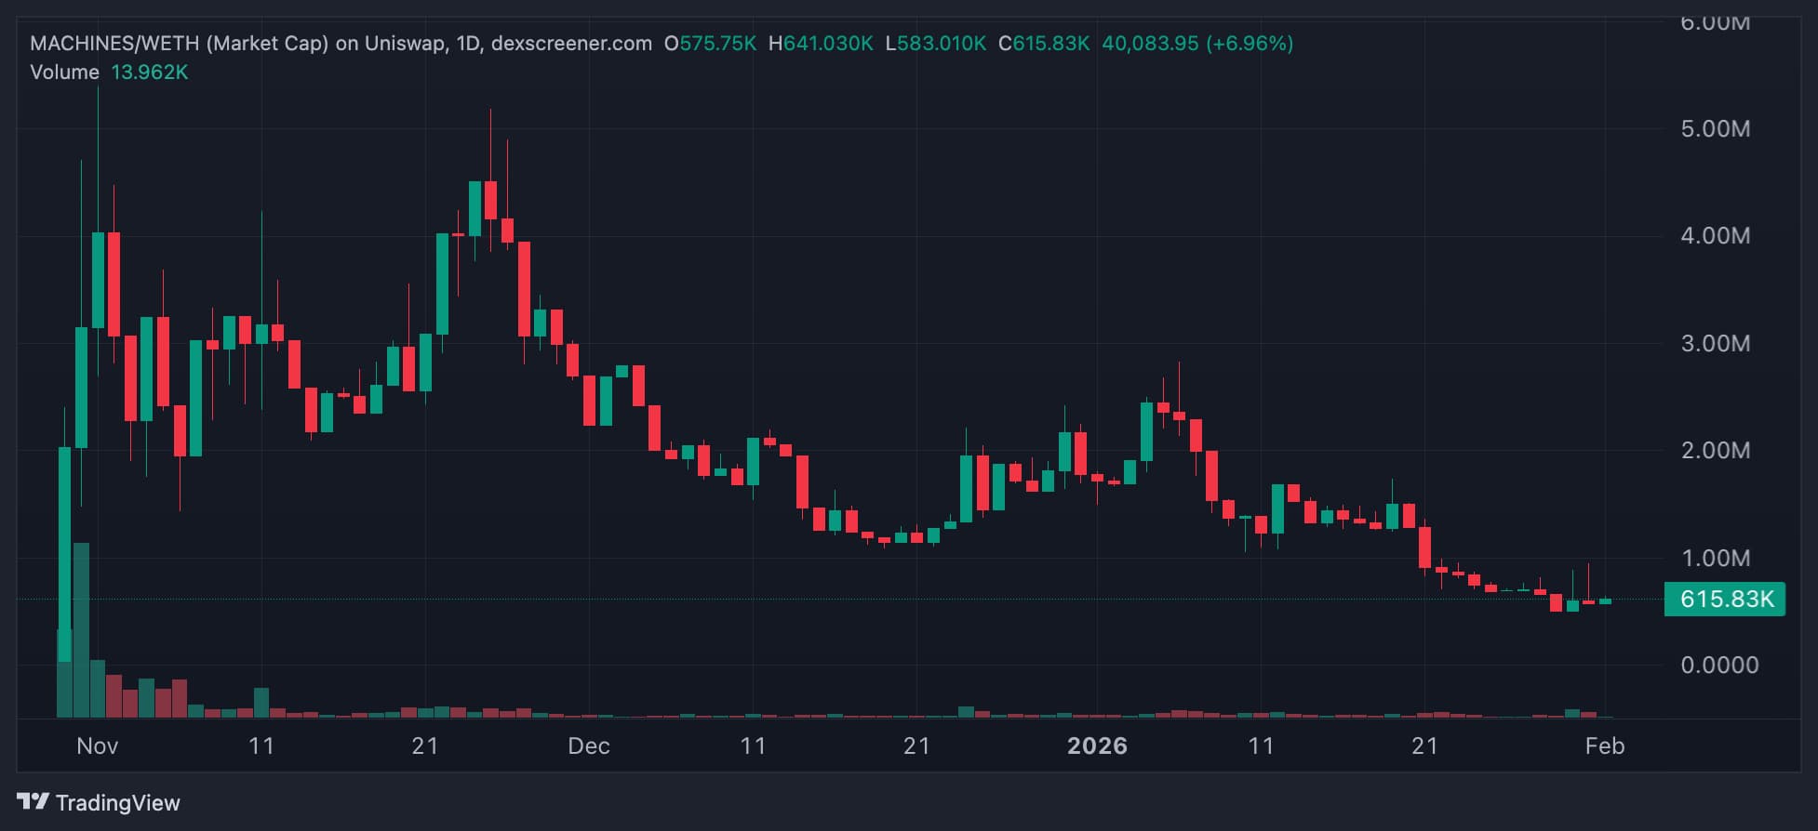Click the TradingView logo icon
This screenshot has height=831, width=1818.
coord(33,801)
